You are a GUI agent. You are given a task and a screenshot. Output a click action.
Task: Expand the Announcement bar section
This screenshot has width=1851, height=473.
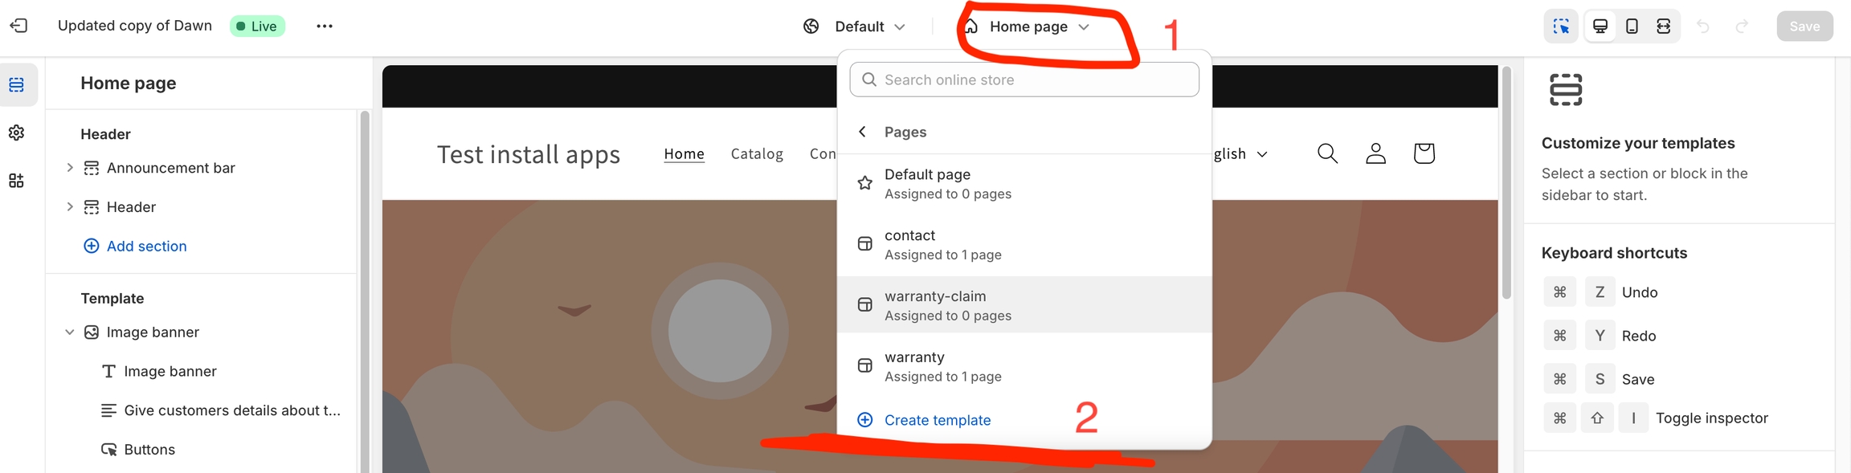pyautogui.click(x=70, y=168)
